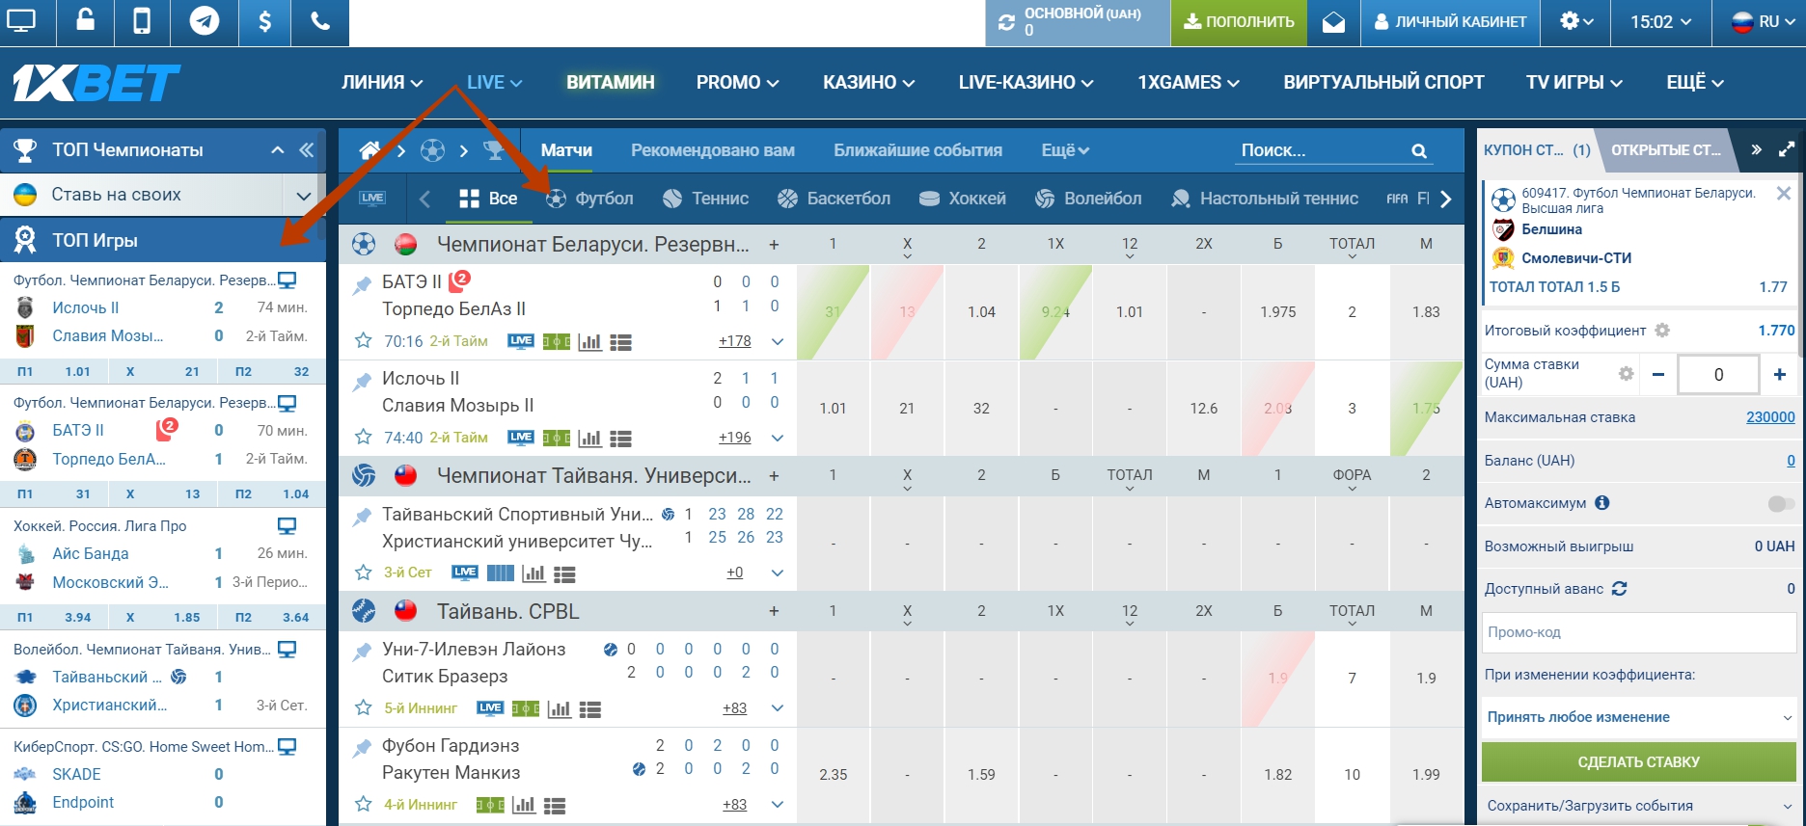Open the messages envelope icon
This screenshot has height=826, width=1806.
point(1333,22)
